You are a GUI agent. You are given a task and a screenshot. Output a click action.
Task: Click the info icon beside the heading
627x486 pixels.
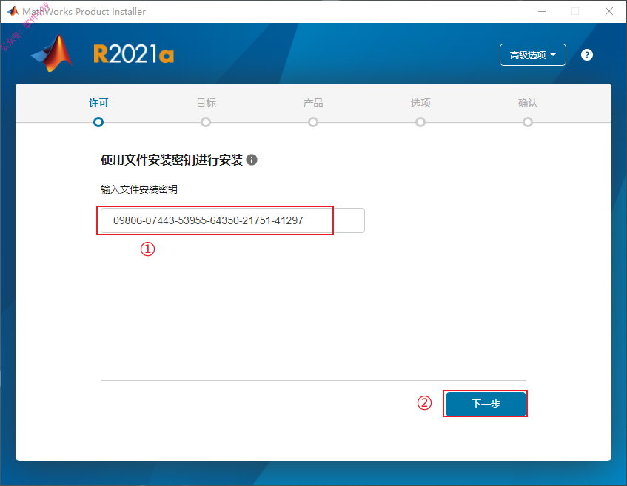point(252,160)
